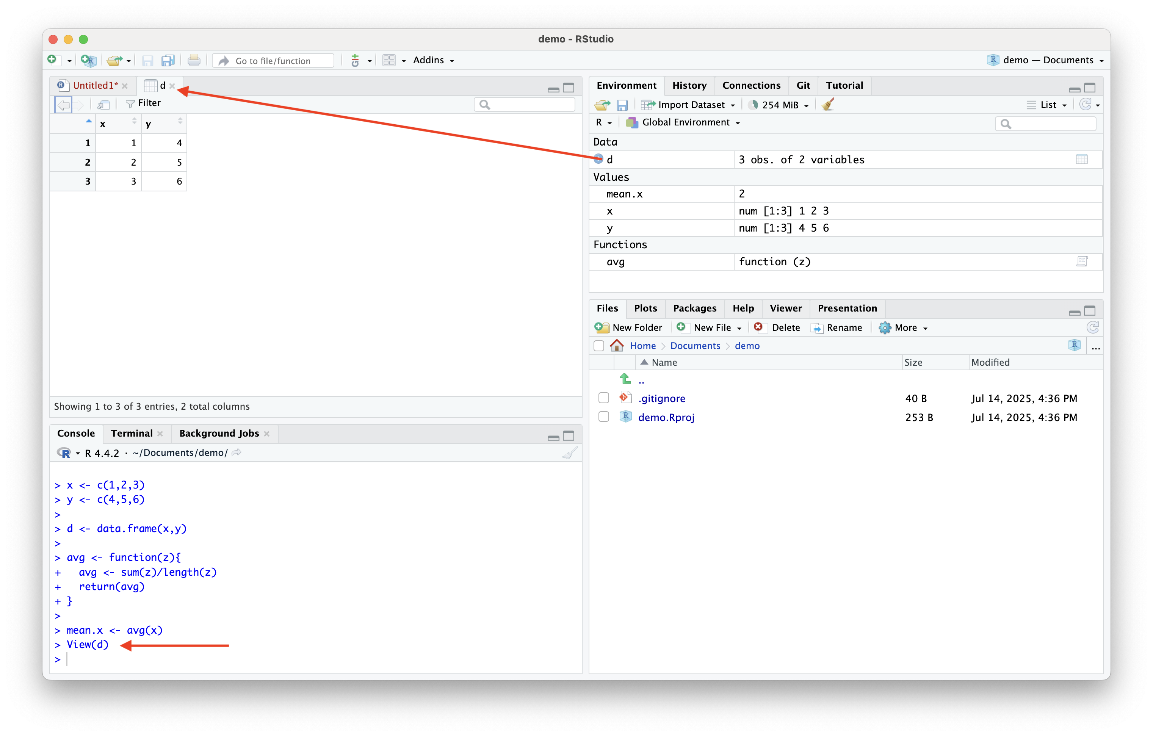
Task: Click the clear console broom icon
Action: coord(570,453)
